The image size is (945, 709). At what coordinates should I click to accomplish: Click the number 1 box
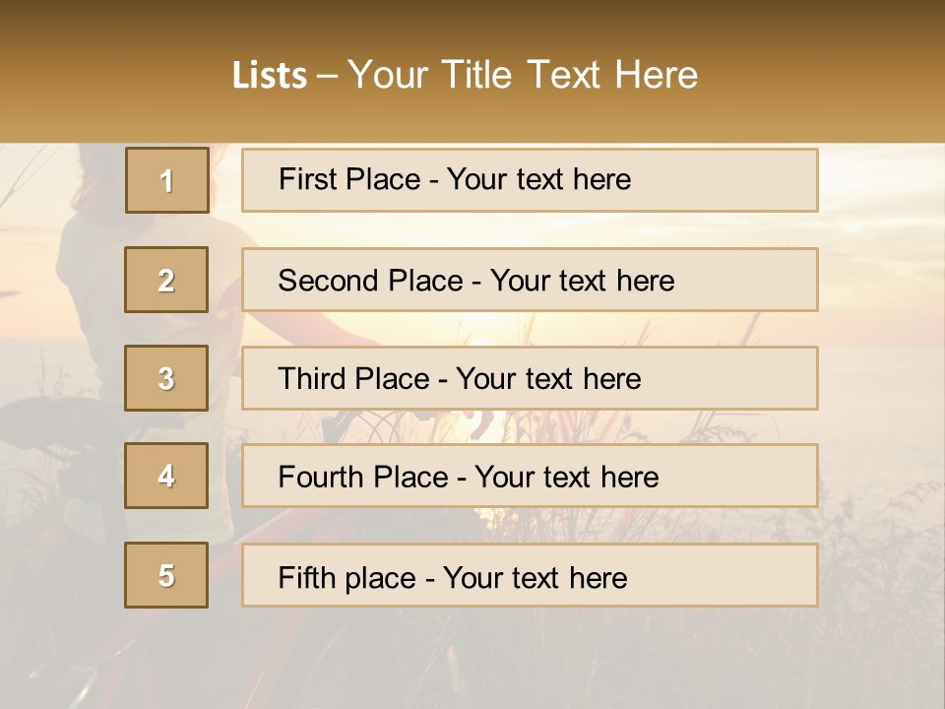click(166, 180)
